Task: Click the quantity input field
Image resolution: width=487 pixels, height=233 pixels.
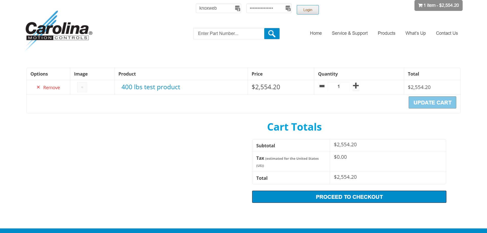Action: point(338,86)
